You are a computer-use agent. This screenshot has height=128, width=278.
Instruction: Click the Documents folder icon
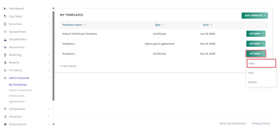pyautogui.click(x=5, y=47)
